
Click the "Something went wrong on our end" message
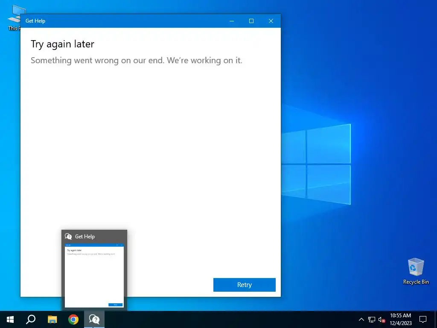[x=137, y=60]
